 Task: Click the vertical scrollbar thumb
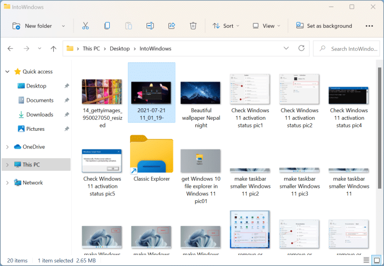tap(380, 128)
